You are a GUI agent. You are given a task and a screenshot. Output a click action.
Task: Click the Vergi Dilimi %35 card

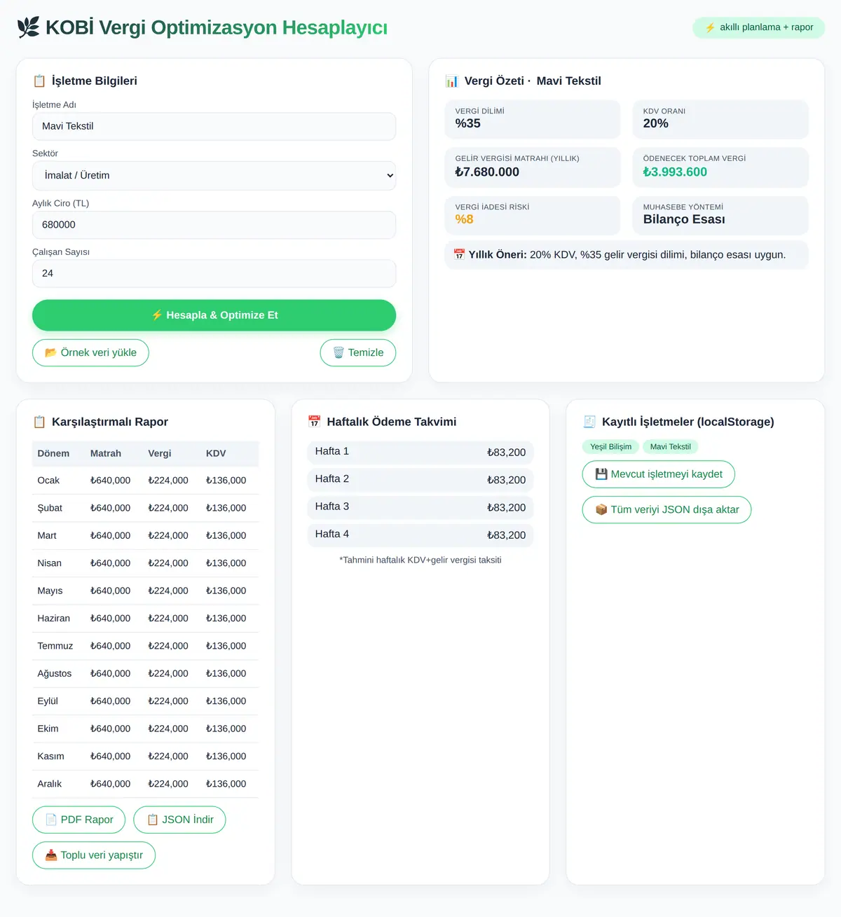tap(533, 119)
